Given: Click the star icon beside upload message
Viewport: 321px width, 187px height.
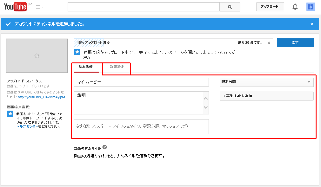Looking at the screenshot, I should 77,52.
